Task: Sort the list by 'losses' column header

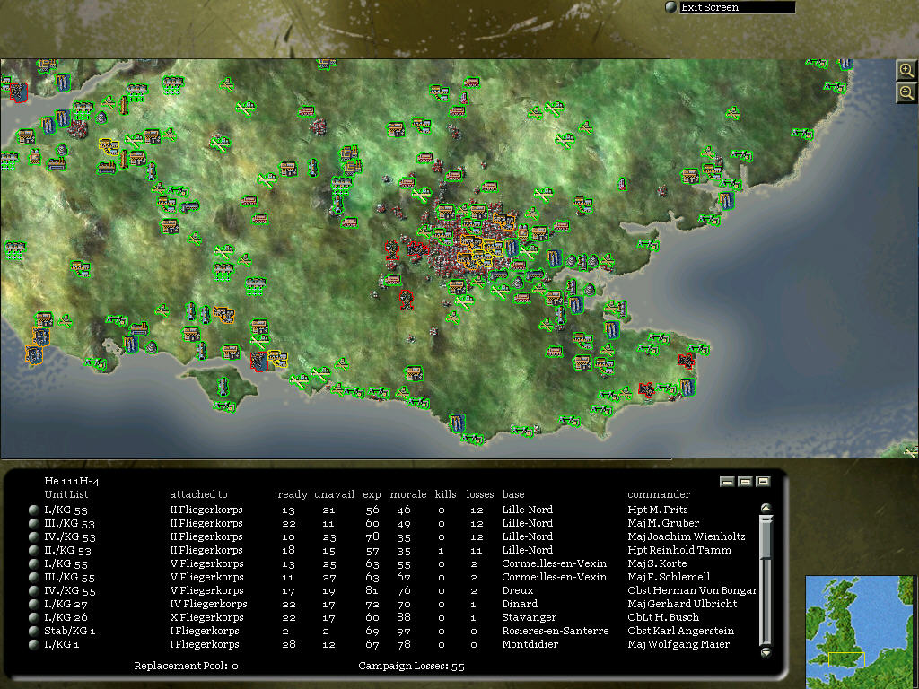Action: (480, 494)
